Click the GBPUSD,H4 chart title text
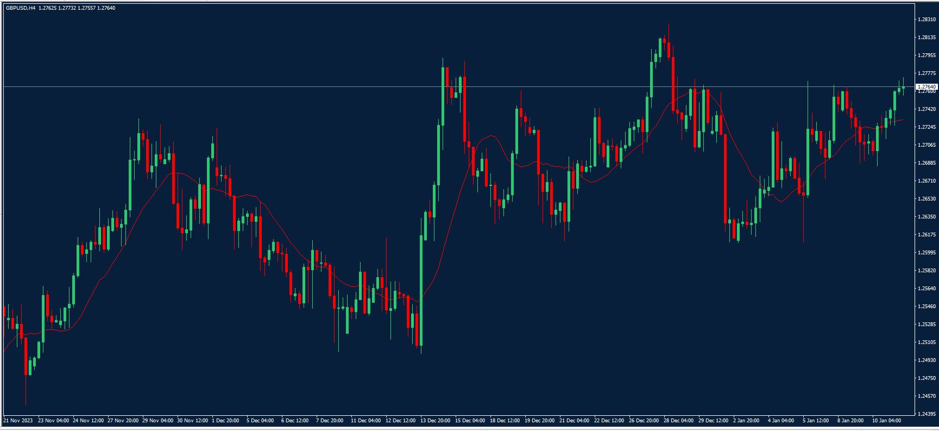Viewport: 939px width, 431px height. (21, 8)
